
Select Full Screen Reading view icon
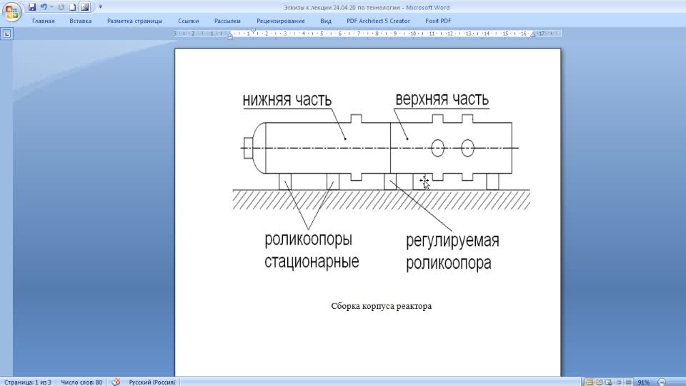[x=600, y=382]
